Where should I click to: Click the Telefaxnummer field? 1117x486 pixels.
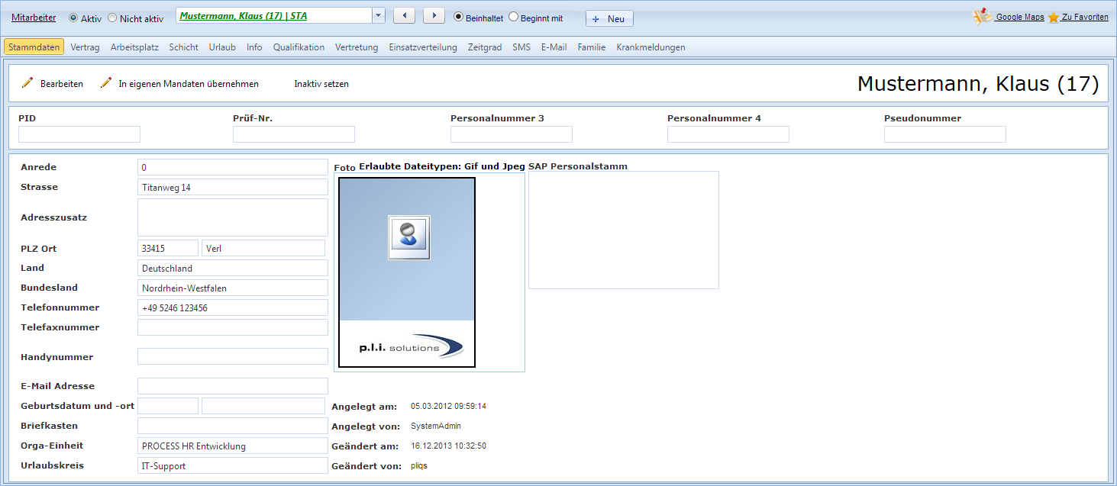point(233,327)
